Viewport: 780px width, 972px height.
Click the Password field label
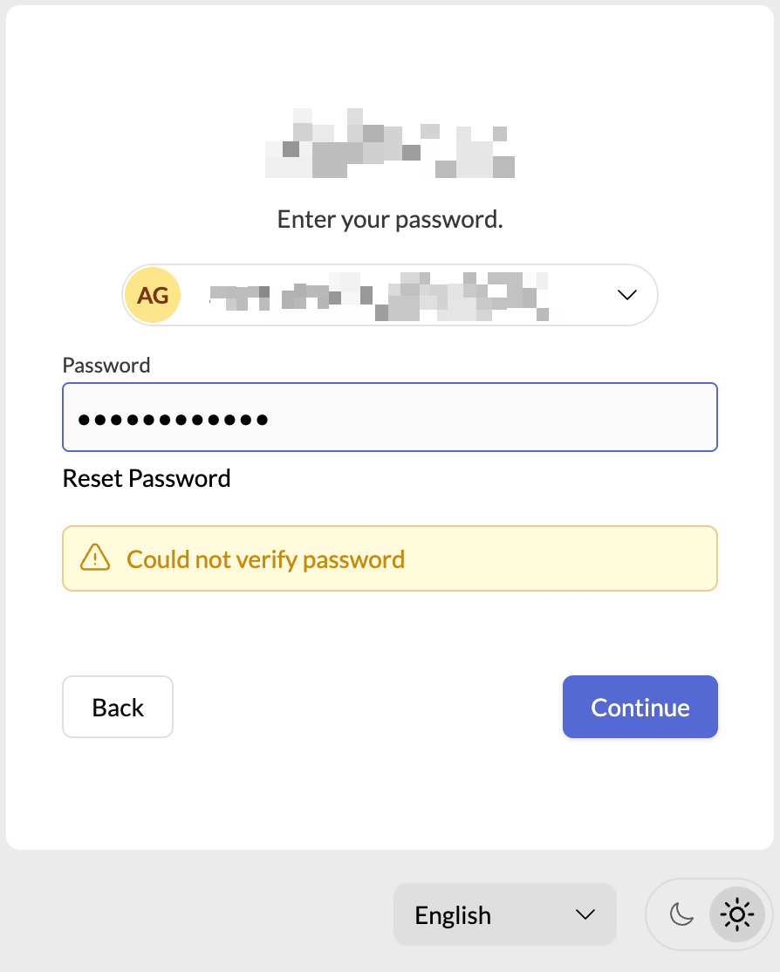[106, 365]
